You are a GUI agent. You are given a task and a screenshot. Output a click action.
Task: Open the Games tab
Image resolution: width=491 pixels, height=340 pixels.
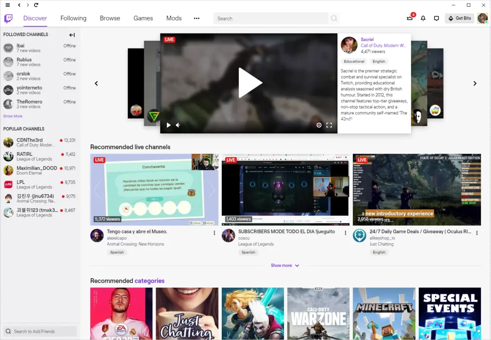143,18
